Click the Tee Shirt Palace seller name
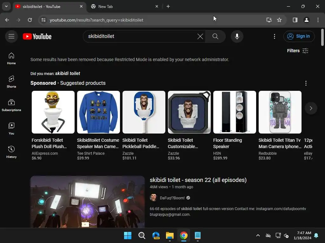The height and width of the screenshot is (243, 325). 91,153
